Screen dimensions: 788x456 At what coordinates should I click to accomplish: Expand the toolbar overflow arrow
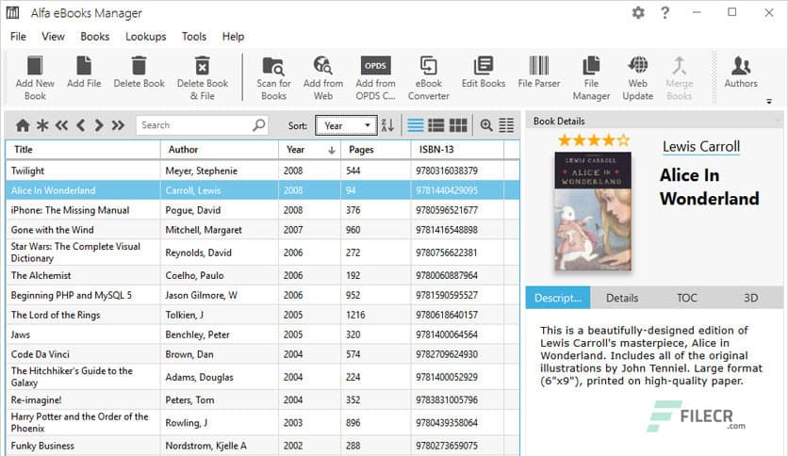click(769, 102)
